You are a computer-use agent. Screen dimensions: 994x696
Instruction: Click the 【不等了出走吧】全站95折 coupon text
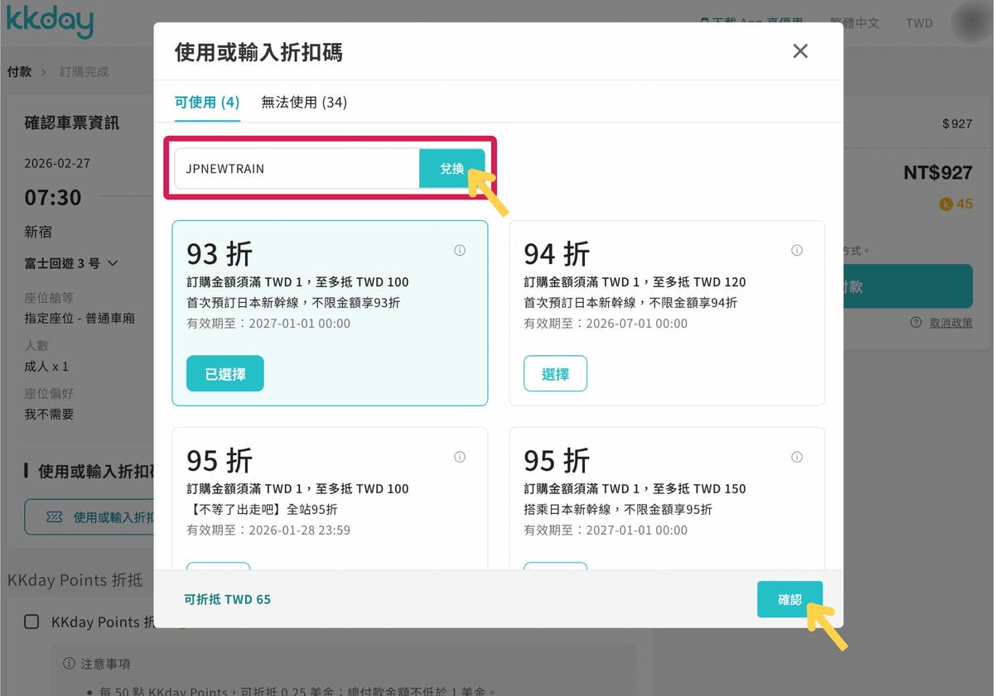(x=262, y=510)
